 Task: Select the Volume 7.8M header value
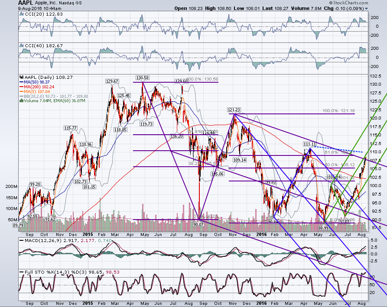[306, 8]
